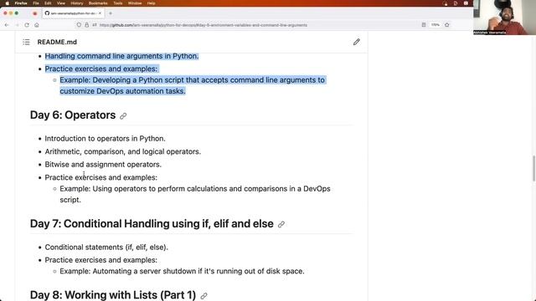
Task: Click the macOS menu bar notification status icon
Action: click(445, 3)
